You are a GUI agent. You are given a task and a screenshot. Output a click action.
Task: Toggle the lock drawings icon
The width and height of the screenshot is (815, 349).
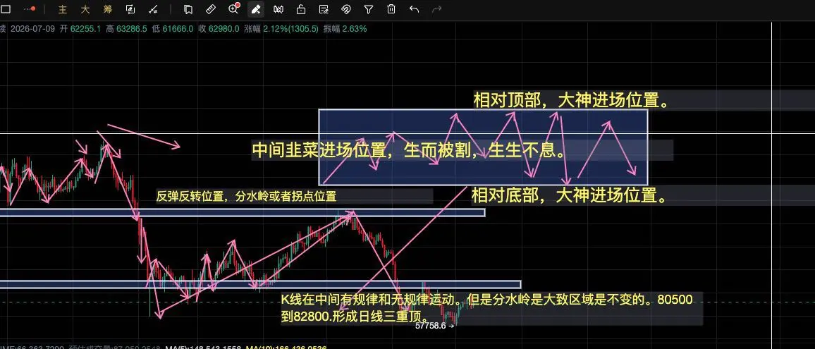(301, 9)
